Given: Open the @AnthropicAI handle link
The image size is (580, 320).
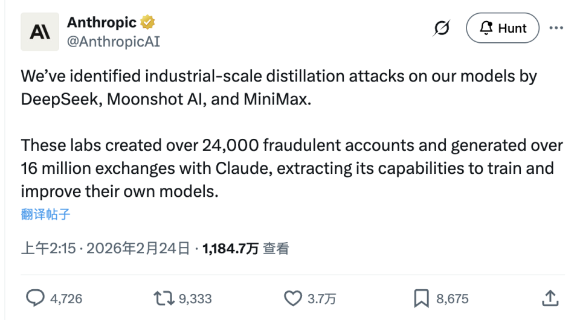Looking at the screenshot, I should [113, 41].
